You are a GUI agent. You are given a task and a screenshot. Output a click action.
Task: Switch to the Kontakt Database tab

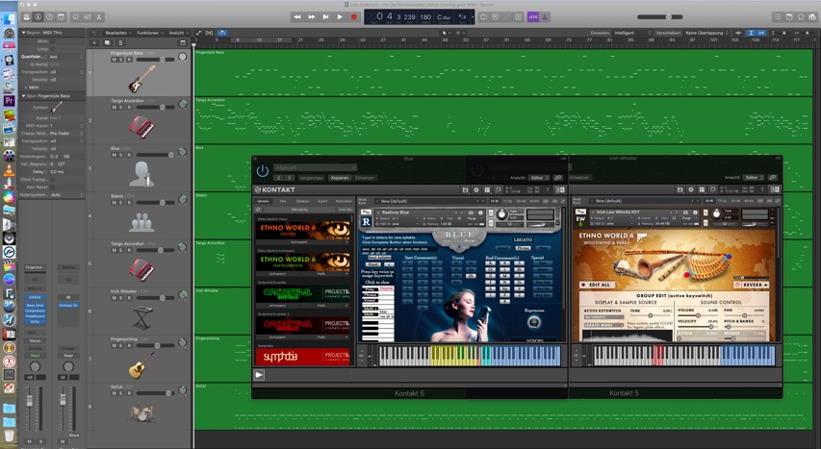click(x=302, y=201)
